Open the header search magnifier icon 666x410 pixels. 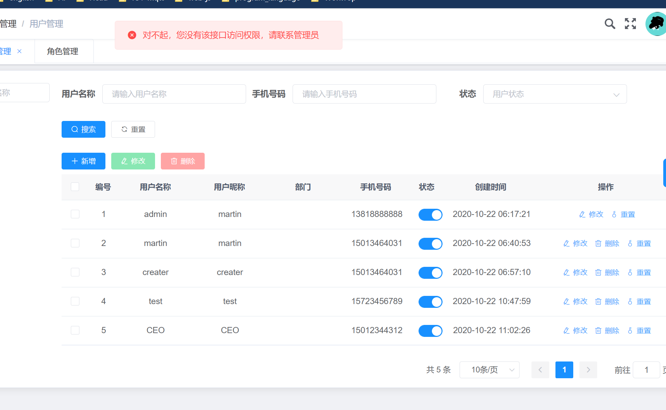pyautogui.click(x=610, y=24)
